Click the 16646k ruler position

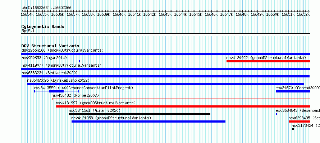(211, 14)
